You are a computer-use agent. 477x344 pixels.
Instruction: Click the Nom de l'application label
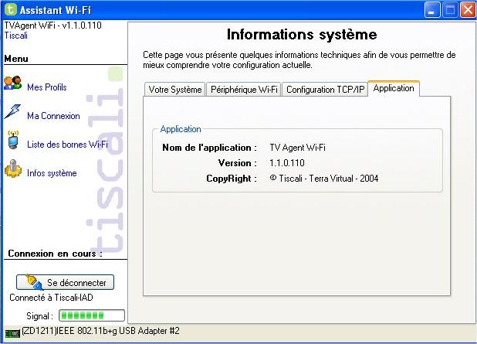point(210,148)
